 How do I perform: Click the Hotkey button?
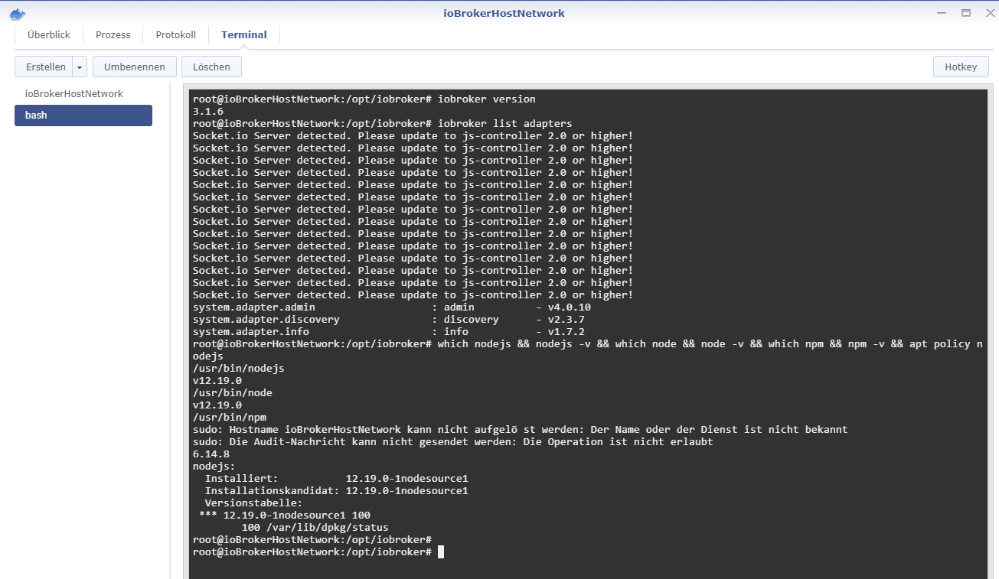click(x=961, y=67)
